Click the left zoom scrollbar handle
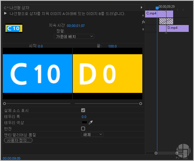The height and width of the screenshot is (161, 194). 156,153
